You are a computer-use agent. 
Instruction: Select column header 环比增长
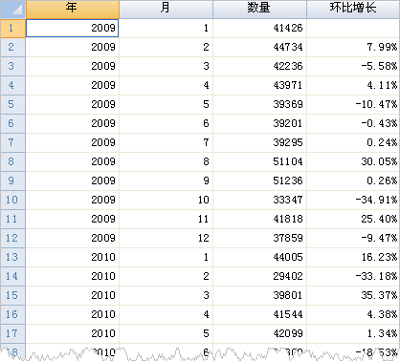click(353, 10)
